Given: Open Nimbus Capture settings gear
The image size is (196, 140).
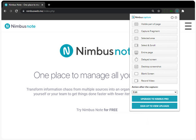Looking at the screenshot, I should 172,18.
